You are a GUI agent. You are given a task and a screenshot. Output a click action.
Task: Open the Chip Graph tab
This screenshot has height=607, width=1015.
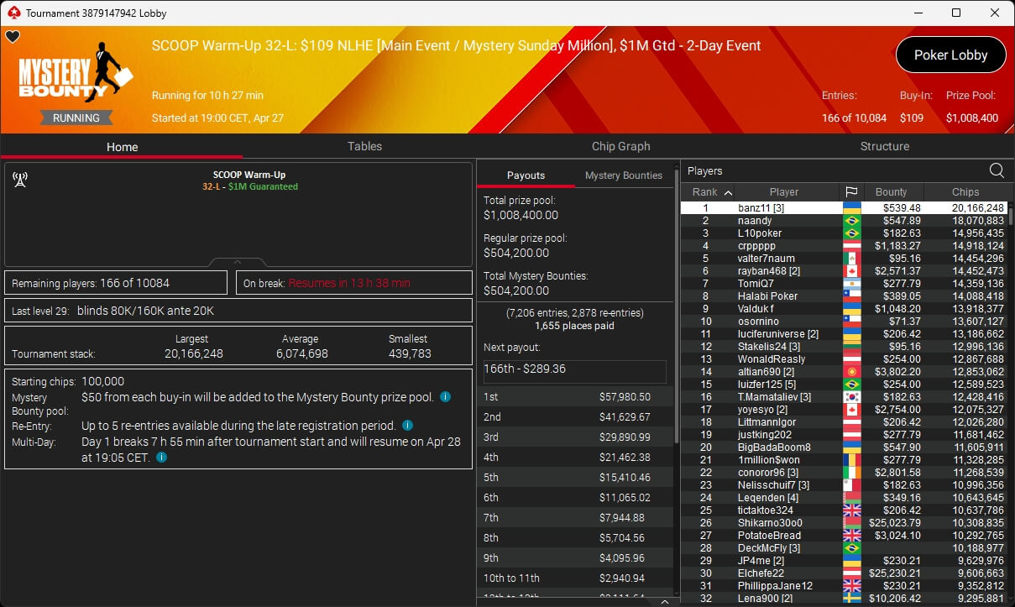tap(620, 146)
